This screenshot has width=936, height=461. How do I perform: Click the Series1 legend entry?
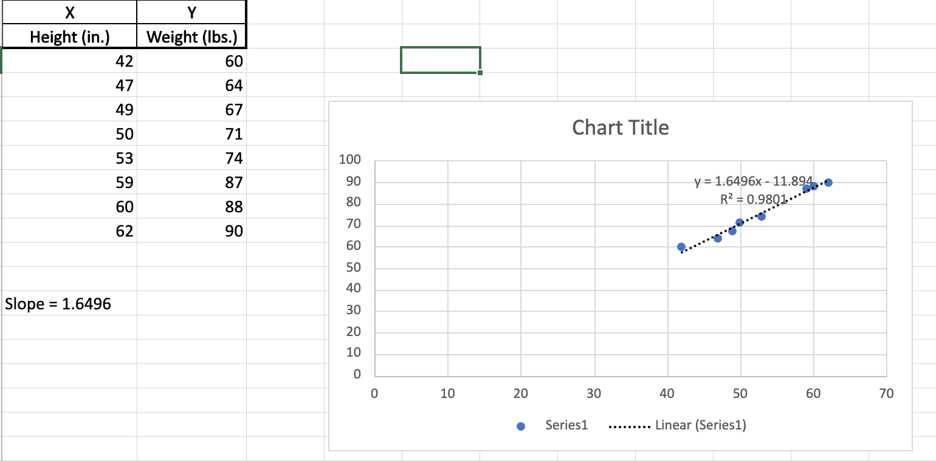552,425
